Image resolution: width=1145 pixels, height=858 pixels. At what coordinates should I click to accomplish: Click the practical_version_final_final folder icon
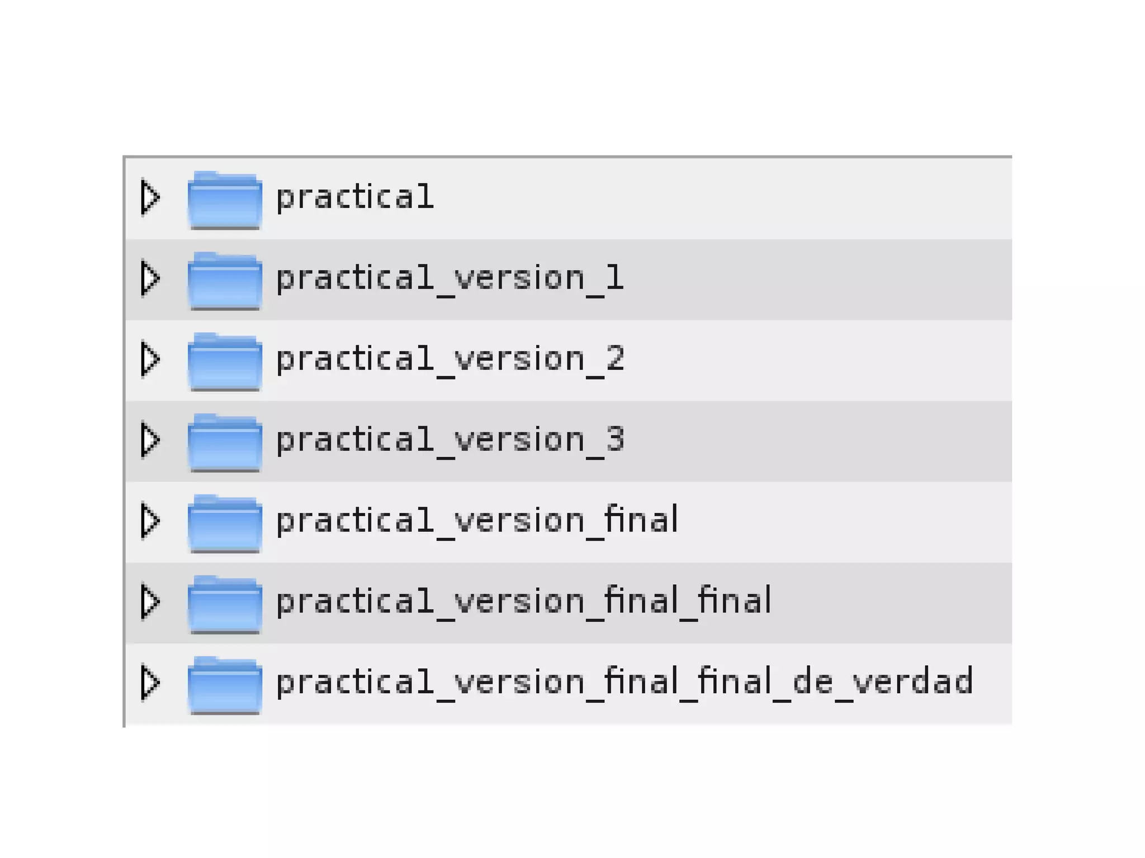pos(225,604)
